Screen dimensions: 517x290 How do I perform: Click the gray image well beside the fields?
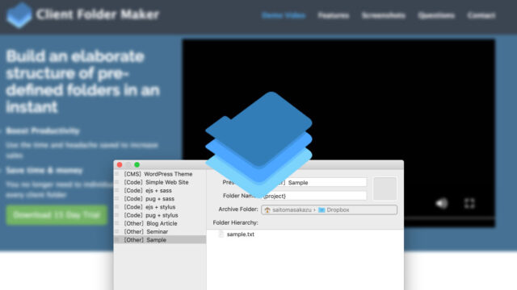385,188
